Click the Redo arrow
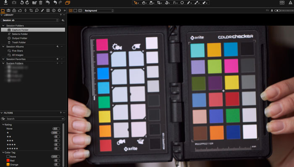The width and height of the screenshot is (294, 167). click(60, 3)
